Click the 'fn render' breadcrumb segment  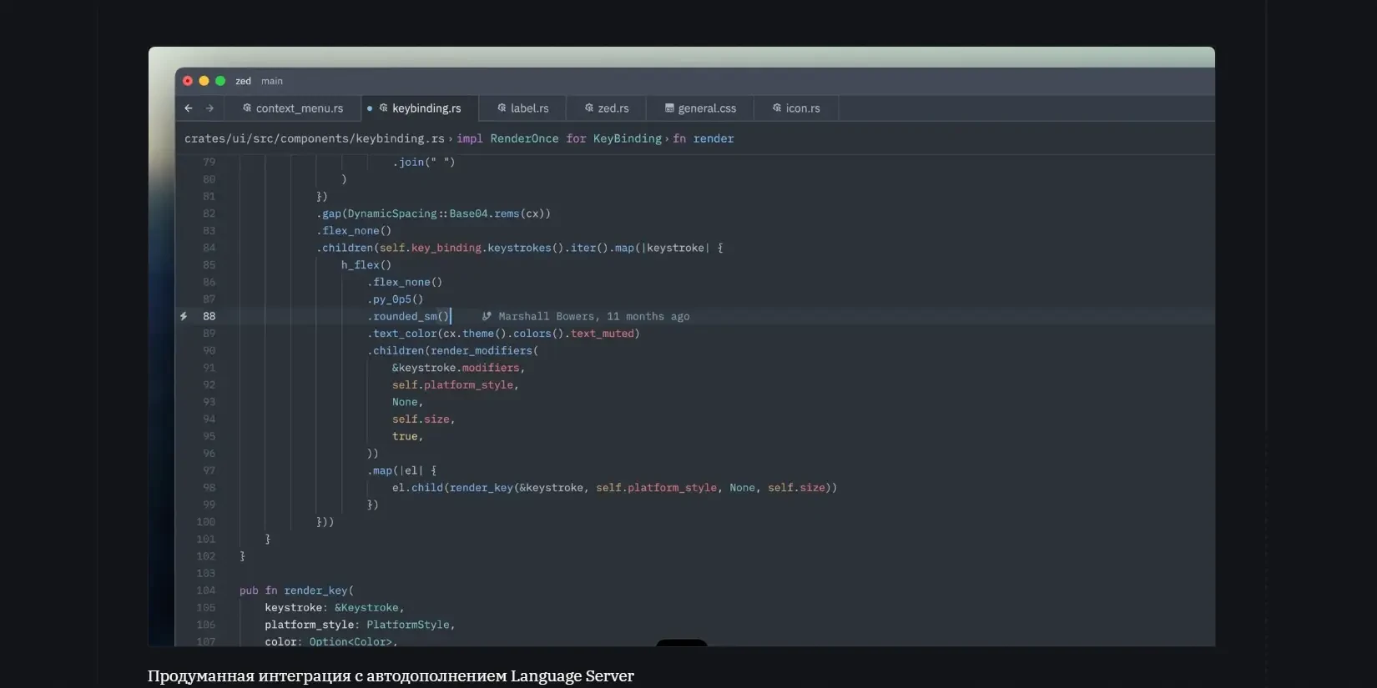704,138
